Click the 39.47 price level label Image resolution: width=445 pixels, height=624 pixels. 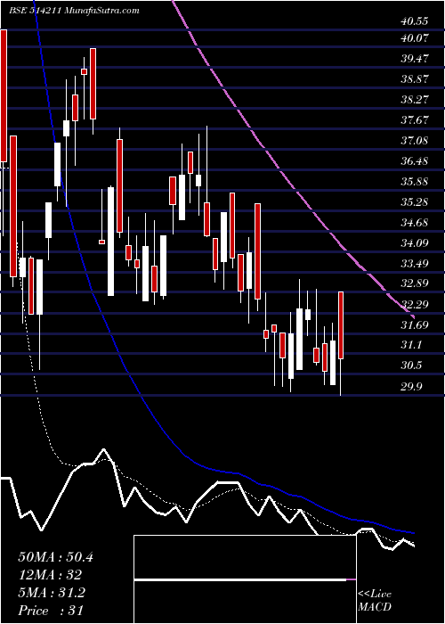[x=415, y=59]
